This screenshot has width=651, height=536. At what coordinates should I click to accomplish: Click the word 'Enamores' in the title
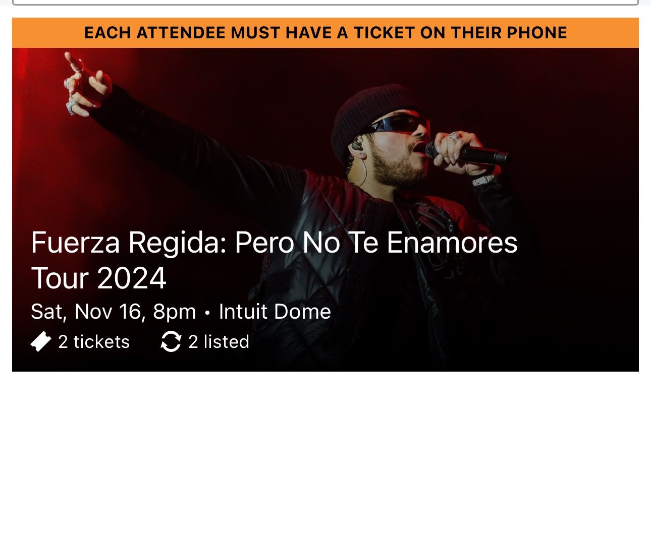[452, 243]
